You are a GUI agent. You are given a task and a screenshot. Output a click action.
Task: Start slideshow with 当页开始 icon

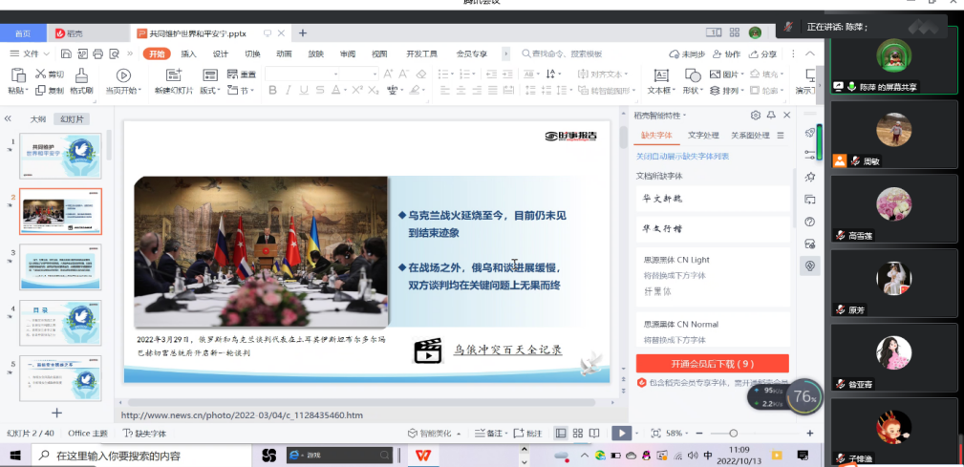tap(123, 75)
